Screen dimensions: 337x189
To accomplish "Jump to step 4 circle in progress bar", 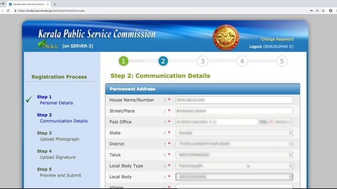I will click(x=242, y=61).
